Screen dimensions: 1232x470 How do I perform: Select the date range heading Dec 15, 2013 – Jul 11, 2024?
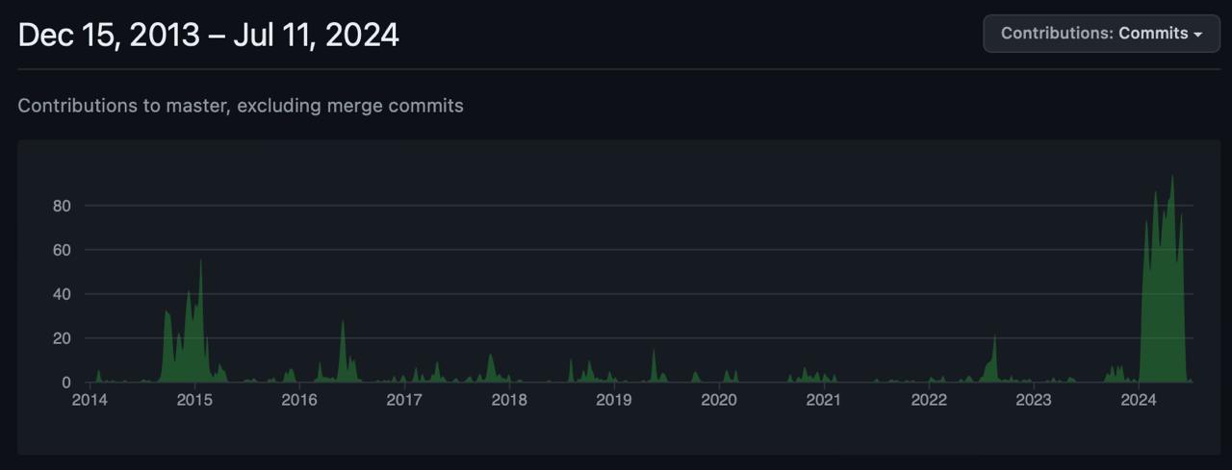pyautogui.click(x=209, y=36)
